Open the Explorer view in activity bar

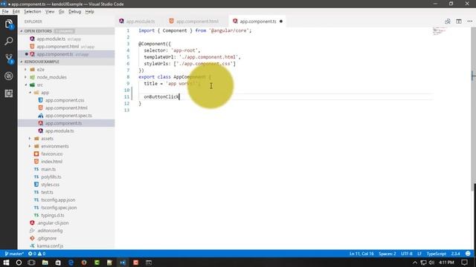click(x=8, y=24)
